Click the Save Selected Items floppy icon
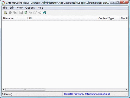This screenshot has width=130, height=98. (x=21, y=13)
